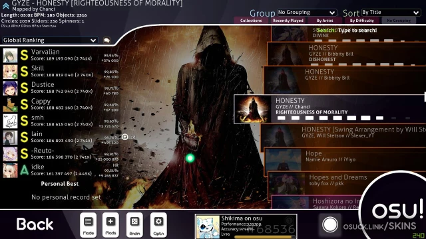Click the round white skin button

[330, 225]
